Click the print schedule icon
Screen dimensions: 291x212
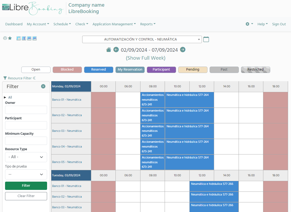[5, 38]
